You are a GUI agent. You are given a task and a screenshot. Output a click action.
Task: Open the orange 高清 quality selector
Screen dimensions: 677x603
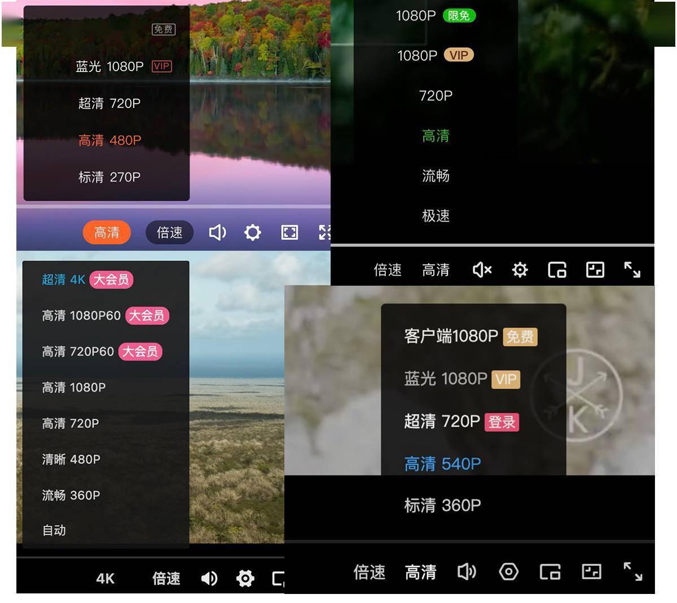click(107, 232)
